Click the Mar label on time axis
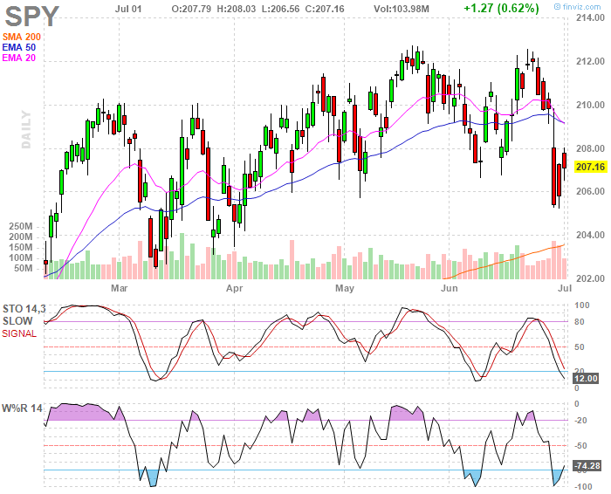This screenshot has width=611, height=494. point(120,288)
